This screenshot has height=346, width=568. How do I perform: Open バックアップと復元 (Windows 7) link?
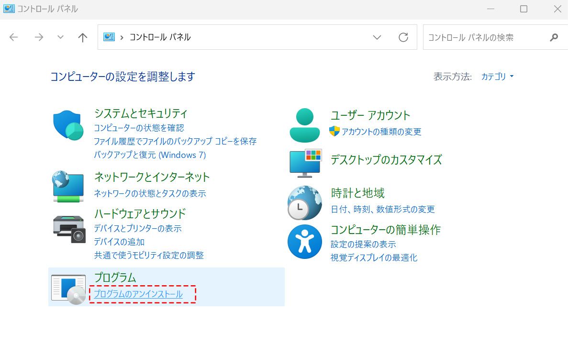tap(150, 155)
